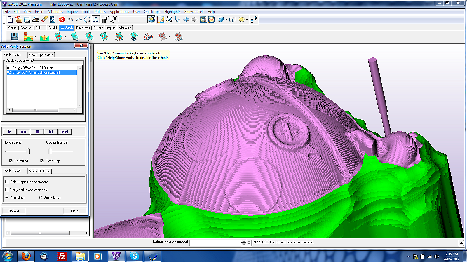Select the teal cylinder-on-surface operation icon
Viewport: 467px width, 262px height.
tap(104, 37)
